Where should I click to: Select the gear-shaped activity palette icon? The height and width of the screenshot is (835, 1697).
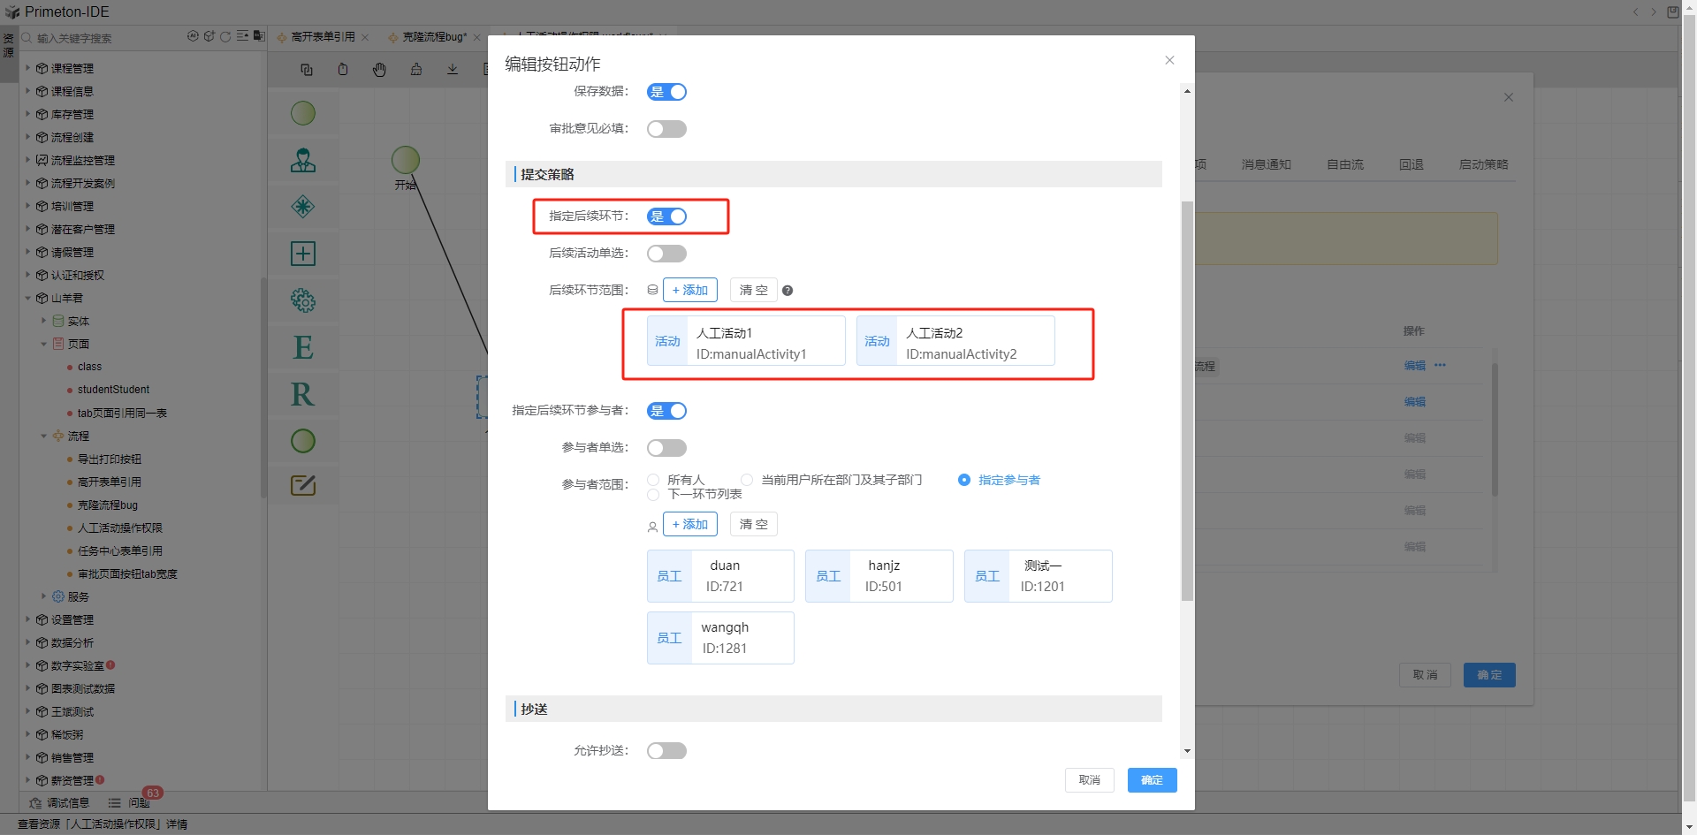tap(303, 300)
